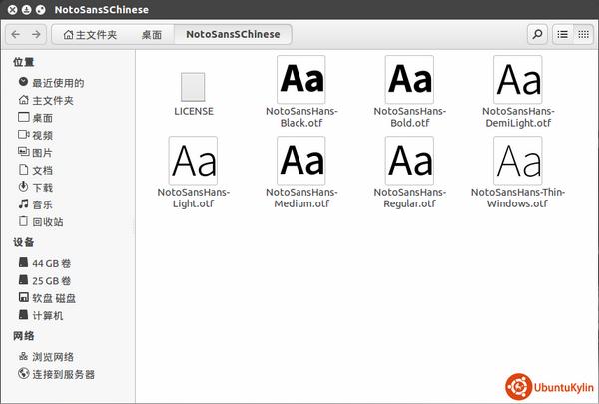Go back with the left arrow button
Image resolution: width=599 pixels, height=404 pixels.
point(16,34)
